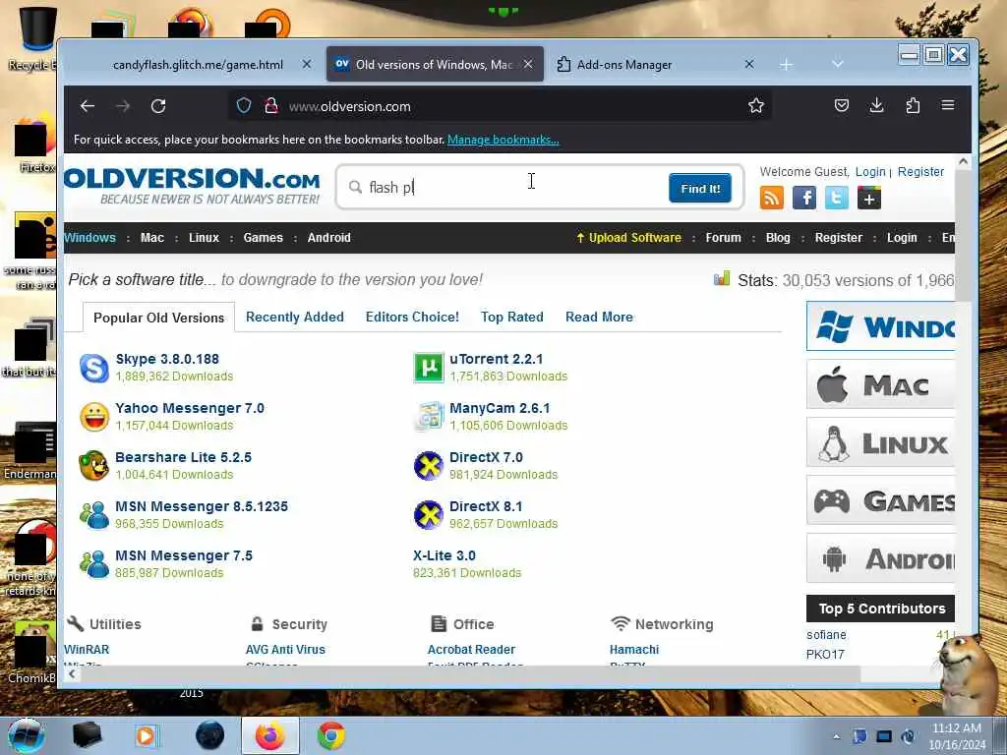Open the Blog nav link
1007x755 pixels.
(x=778, y=238)
